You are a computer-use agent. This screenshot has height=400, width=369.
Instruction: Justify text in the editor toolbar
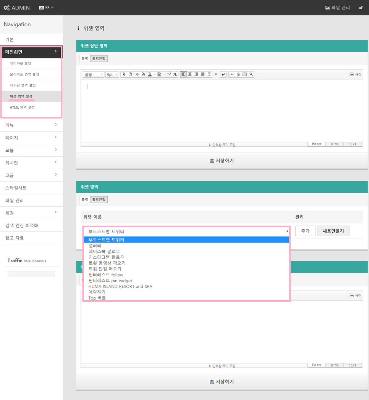tap(202, 74)
